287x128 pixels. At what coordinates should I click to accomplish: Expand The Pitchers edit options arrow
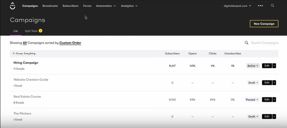pos(274,117)
